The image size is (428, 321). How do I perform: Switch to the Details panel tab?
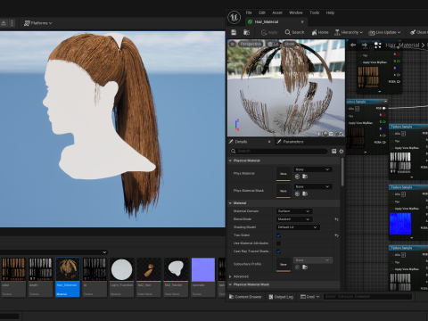[241, 142]
